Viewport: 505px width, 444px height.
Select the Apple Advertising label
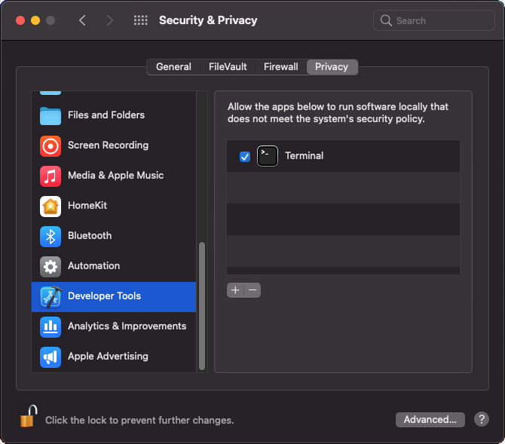(108, 357)
